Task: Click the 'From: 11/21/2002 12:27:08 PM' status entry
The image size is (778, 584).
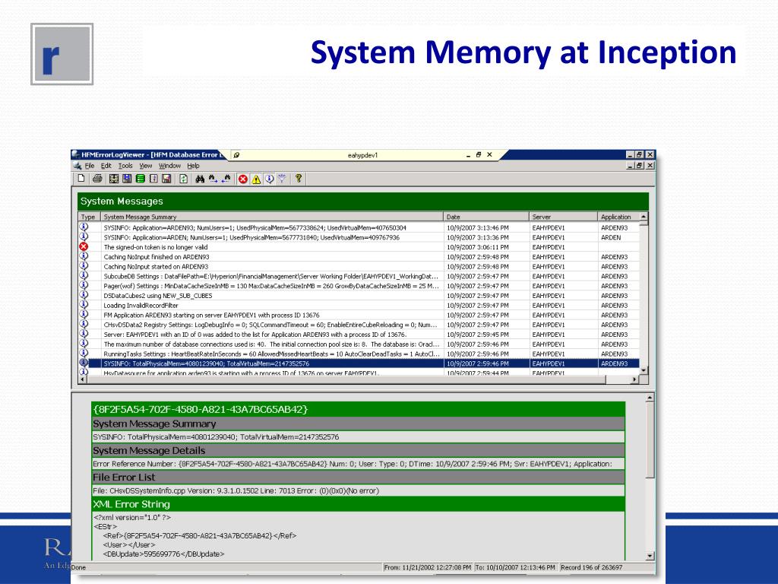Action: click(428, 567)
